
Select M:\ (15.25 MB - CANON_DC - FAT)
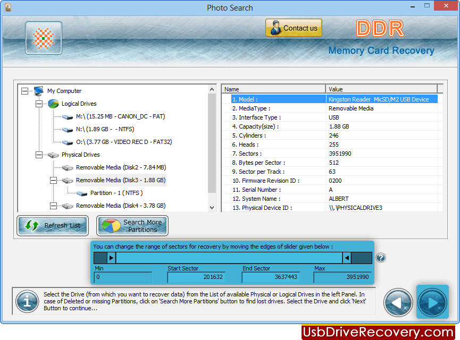pyautogui.click(x=120, y=116)
